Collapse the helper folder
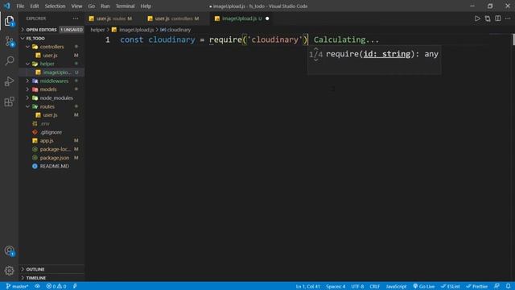The image size is (515, 290). [51, 64]
